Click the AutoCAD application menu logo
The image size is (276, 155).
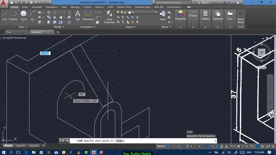pos(4,3)
